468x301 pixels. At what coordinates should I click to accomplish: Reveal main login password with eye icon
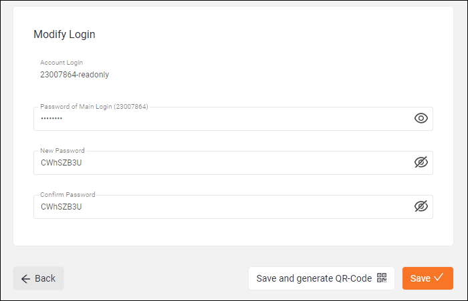click(x=421, y=118)
